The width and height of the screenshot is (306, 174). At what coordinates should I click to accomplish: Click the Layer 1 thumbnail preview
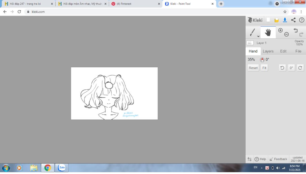point(250,43)
